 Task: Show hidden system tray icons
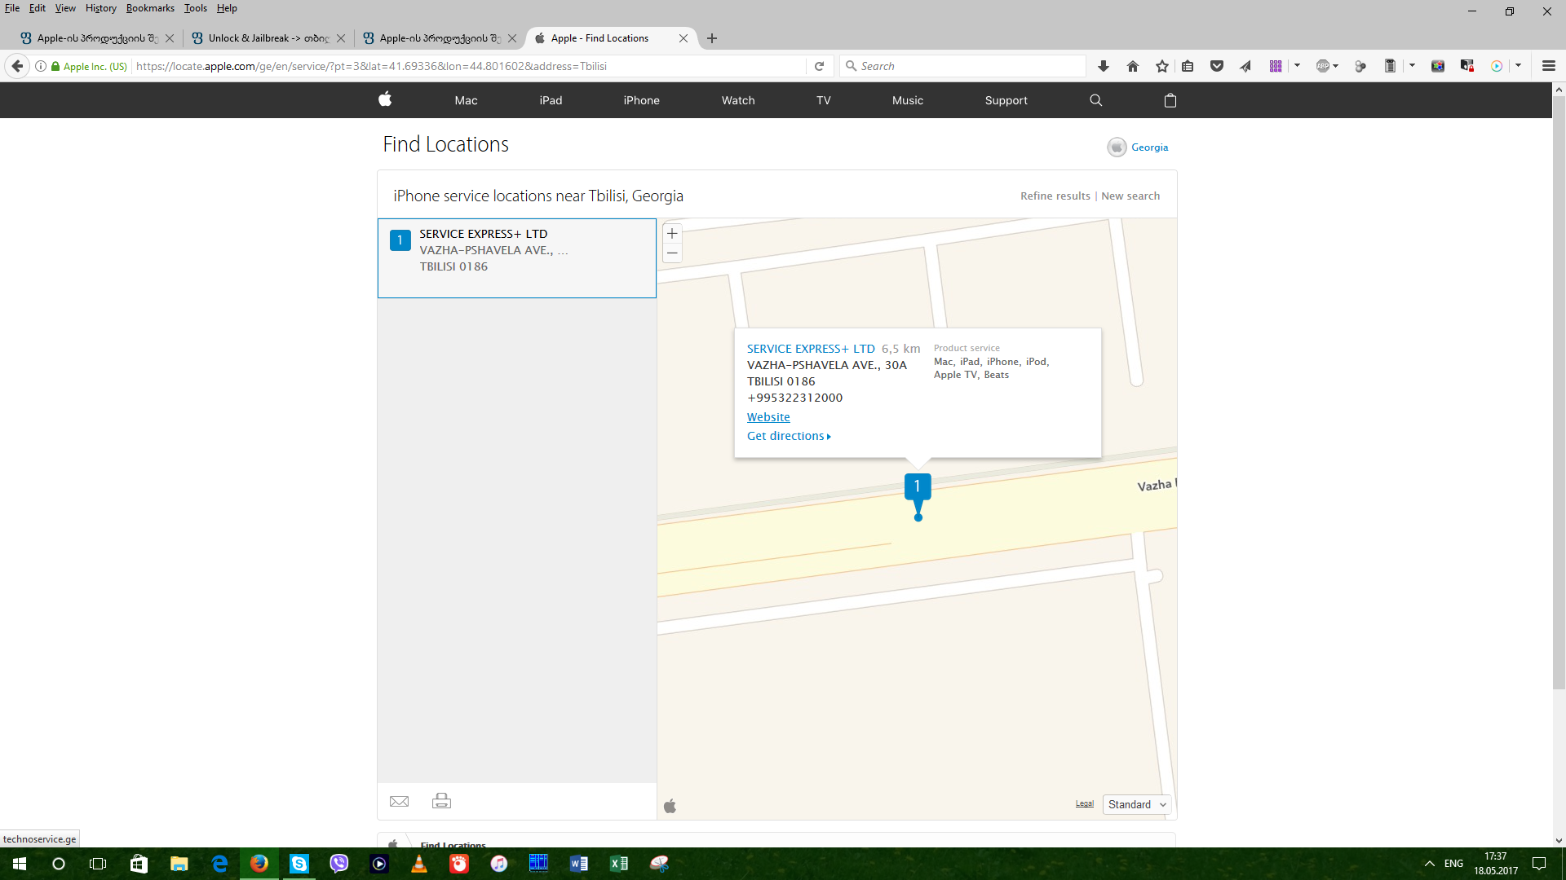click(x=1429, y=864)
